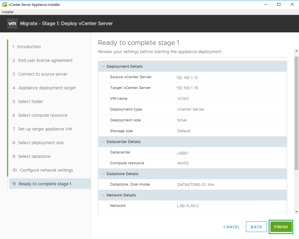Collapse the Datacenter Details section
Viewport: 299px width, 239px height.
coord(103,142)
